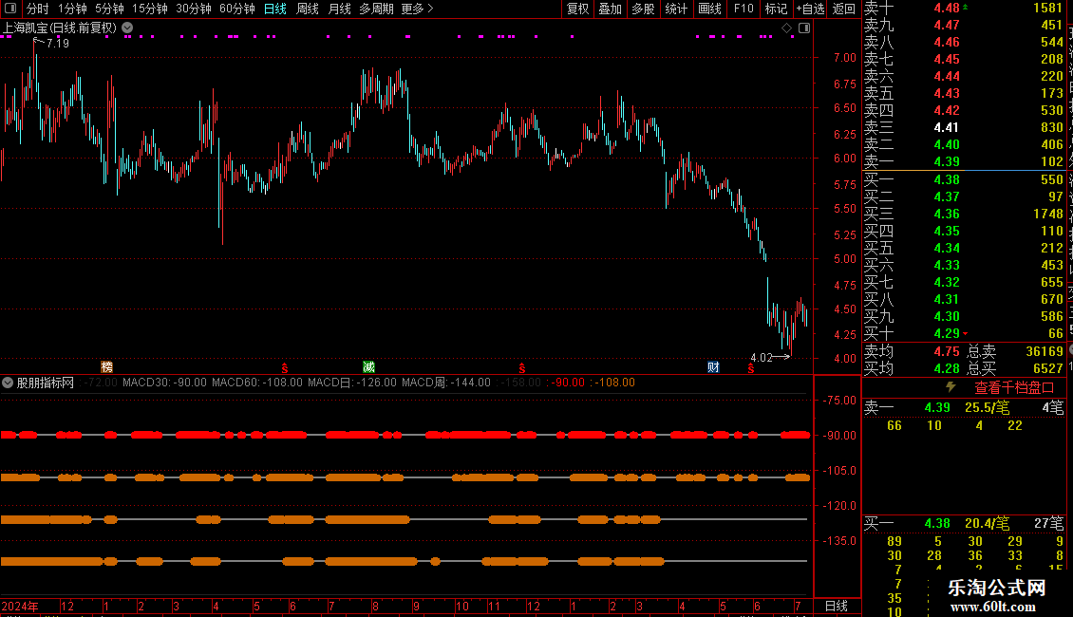Click the 返回 back button
Image resolution: width=1073 pixels, height=617 pixels.
[x=844, y=9]
